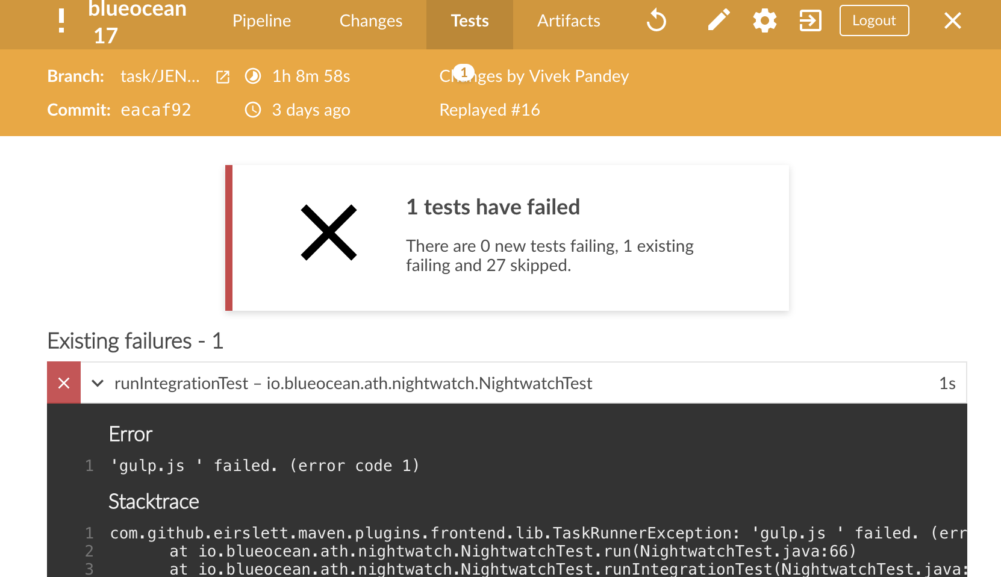Click the 3 days ago clock icon
The image size is (1001, 577).
click(x=253, y=110)
